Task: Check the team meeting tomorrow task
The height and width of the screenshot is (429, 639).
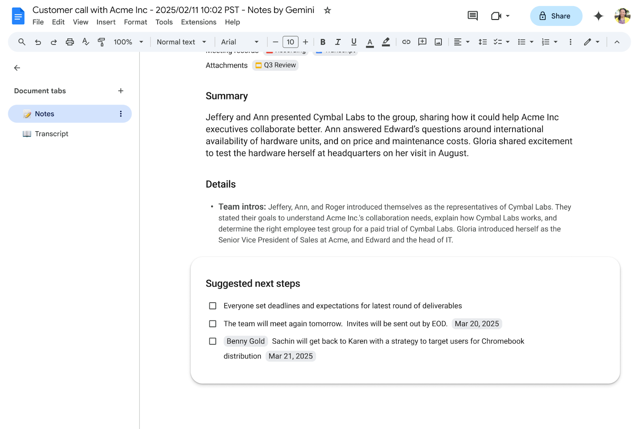Action: coord(212,324)
